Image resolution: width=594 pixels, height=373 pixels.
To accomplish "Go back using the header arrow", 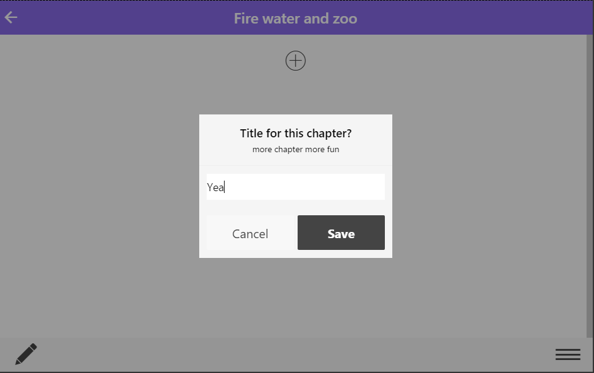I will [x=11, y=18].
